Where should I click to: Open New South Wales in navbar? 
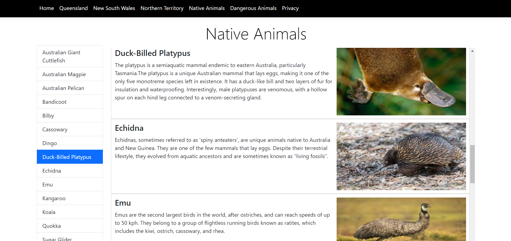coord(114,8)
